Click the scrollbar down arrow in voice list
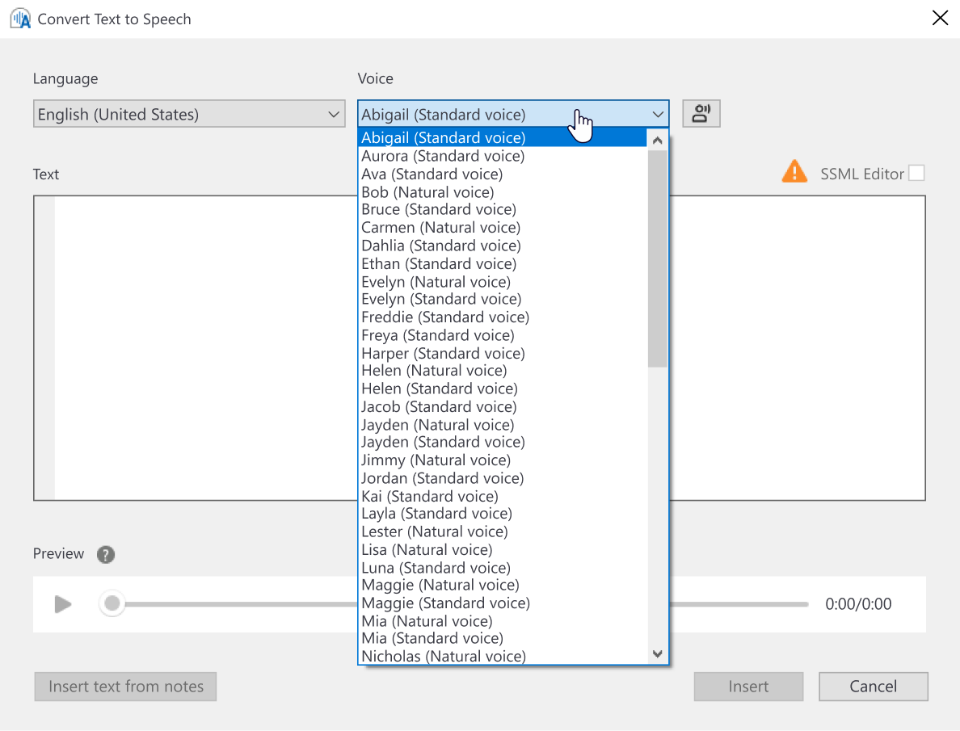Viewport: 960px width, 731px height. click(x=657, y=654)
